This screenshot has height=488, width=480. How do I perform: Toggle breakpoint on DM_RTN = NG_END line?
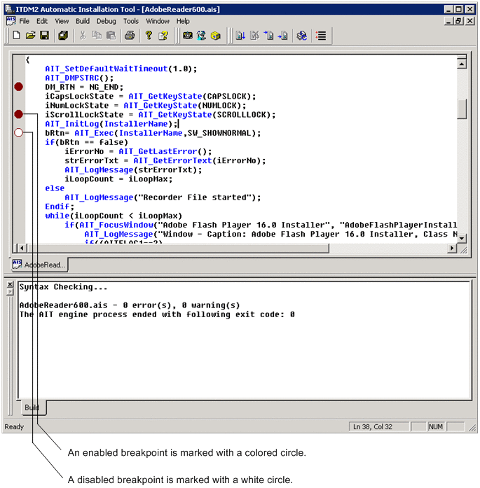tap(19, 87)
